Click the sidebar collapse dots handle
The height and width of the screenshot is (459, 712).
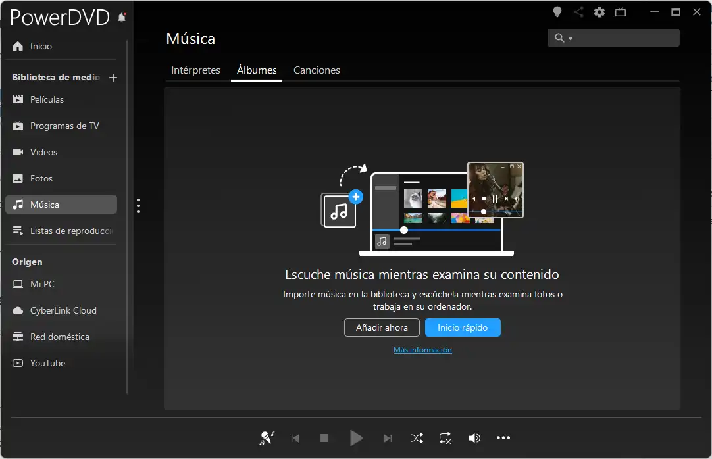pyautogui.click(x=138, y=205)
